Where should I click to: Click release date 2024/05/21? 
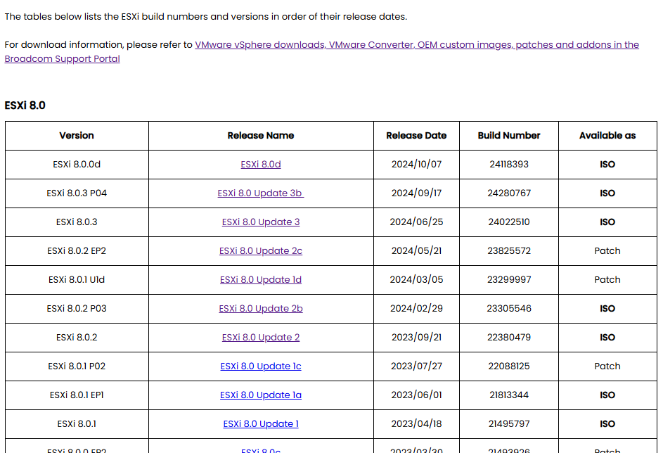pyautogui.click(x=416, y=251)
